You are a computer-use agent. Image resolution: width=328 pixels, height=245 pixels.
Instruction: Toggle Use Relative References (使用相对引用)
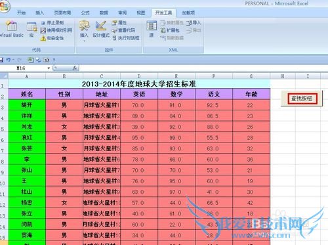coord(56,30)
